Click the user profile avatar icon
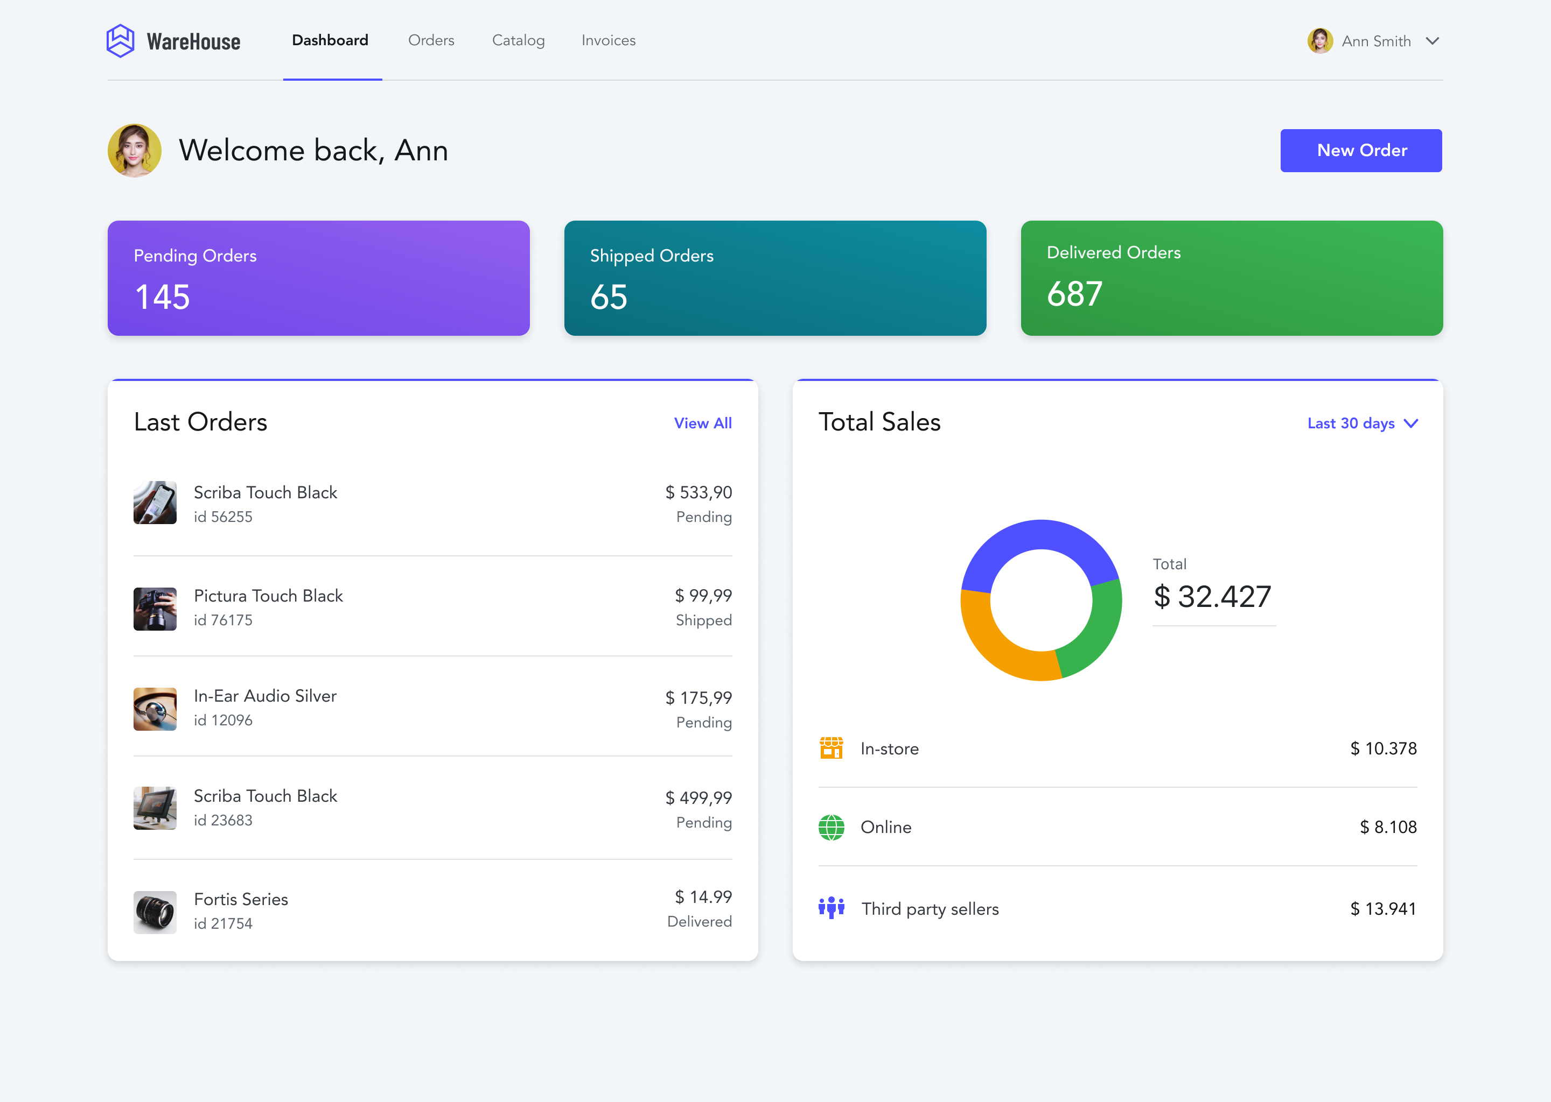The height and width of the screenshot is (1102, 1551). pyautogui.click(x=1321, y=40)
